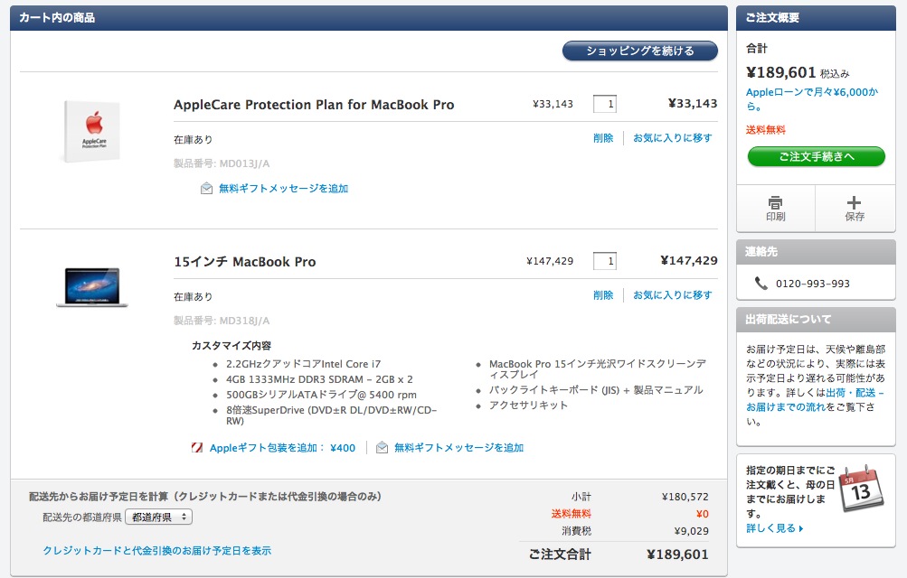Viewport: 907px width, 578px height.
Task: Click the 4GB 1333MHz DDR3 SDRAM spec
Action: pyautogui.click(x=319, y=379)
